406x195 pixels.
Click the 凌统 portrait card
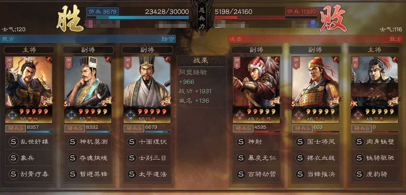click(x=315, y=90)
